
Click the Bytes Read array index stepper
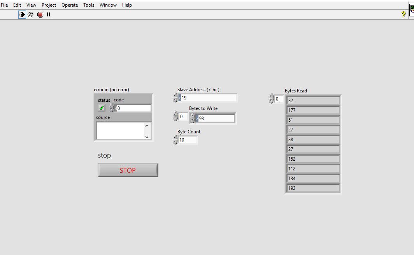[x=271, y=98]
